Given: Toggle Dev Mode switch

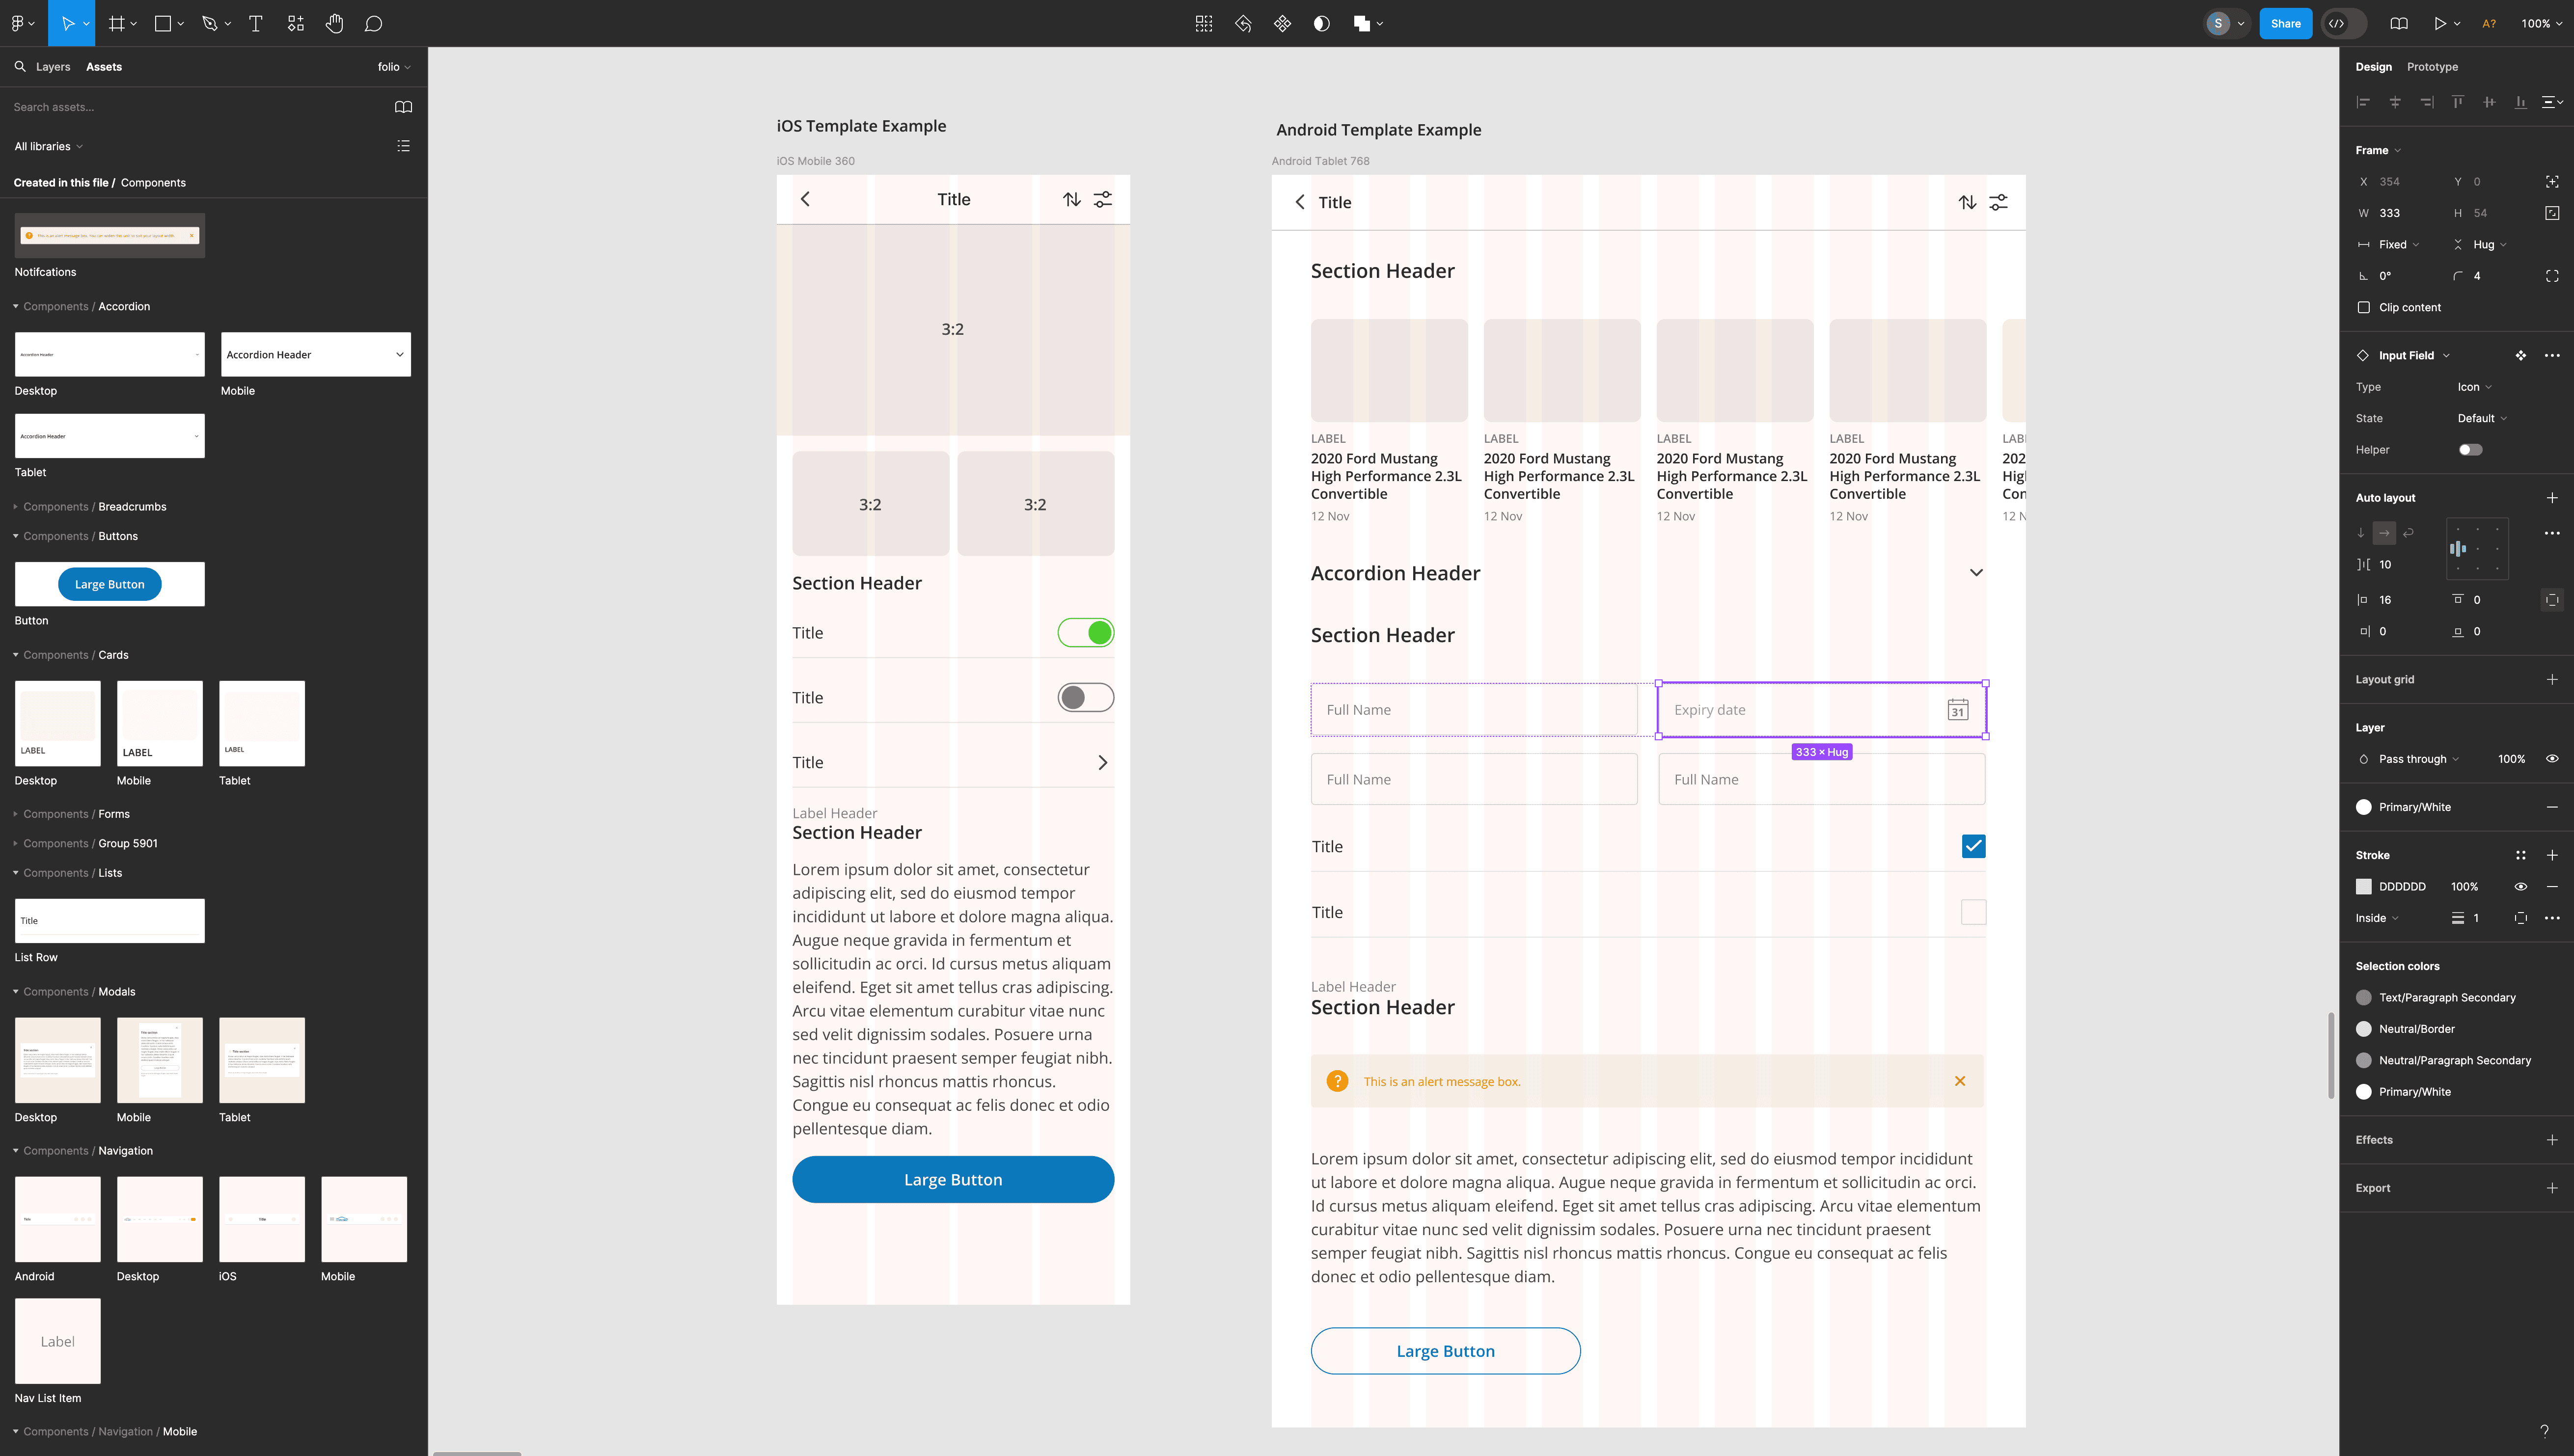Looking at the screenshot, I should pyautogui.click(x=2344, y=23).
